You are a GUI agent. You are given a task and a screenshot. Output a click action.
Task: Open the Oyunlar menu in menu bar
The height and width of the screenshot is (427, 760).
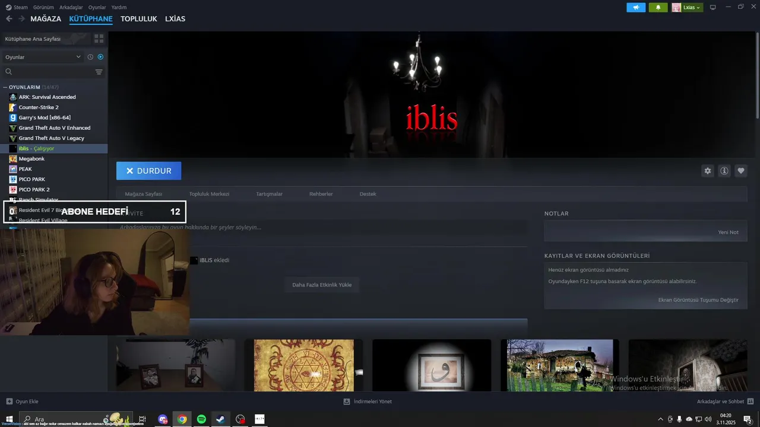click(x=97, y=7)
